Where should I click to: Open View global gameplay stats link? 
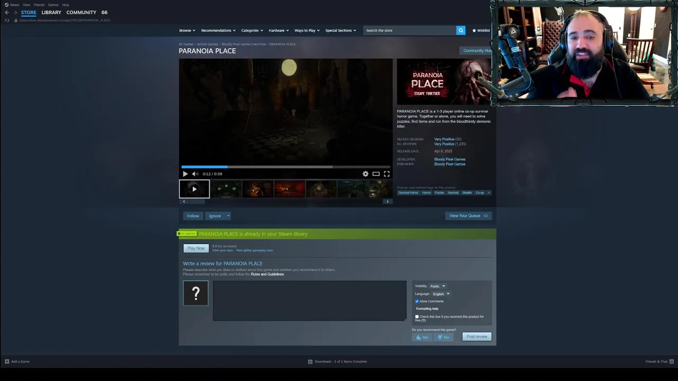coord(255,250)
